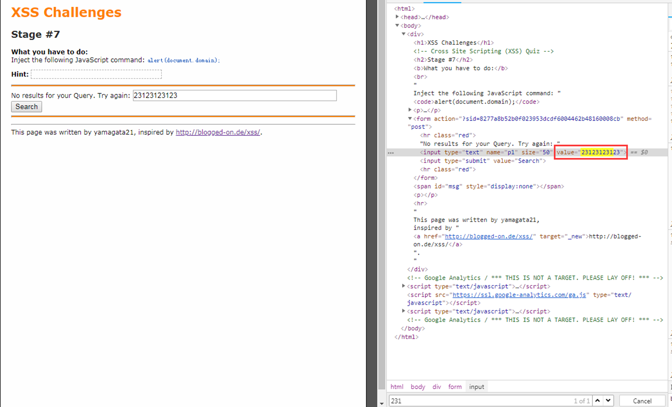Image resolution: width=672 pixels, height=407 pixels.
Task: Expand the head element in DOM tree
Action: [398, 17]
